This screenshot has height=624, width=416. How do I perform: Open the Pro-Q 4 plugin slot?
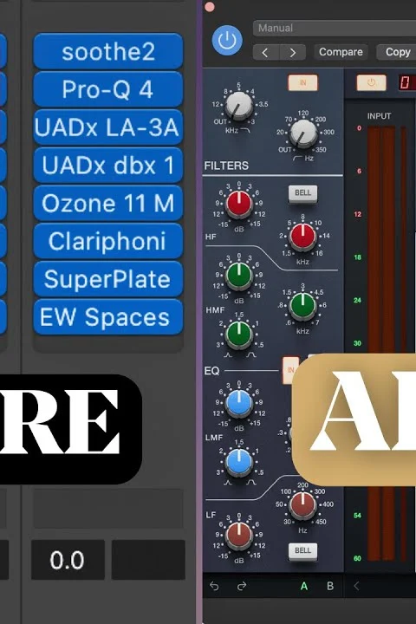tap(107, 89)
